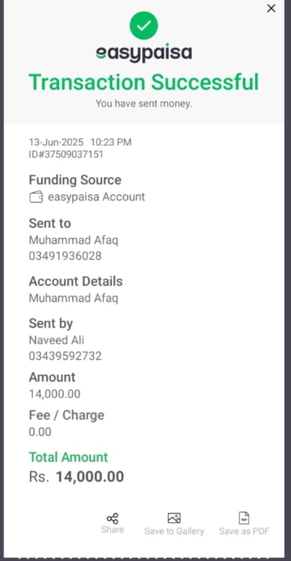Click the Share text label
The height and width of the screenshot is (561, 291).
pyautogui.click(x=113, y=530)
